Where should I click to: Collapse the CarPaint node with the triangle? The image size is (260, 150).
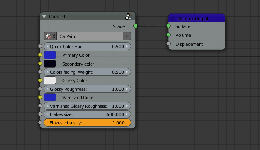pos(44,17)
